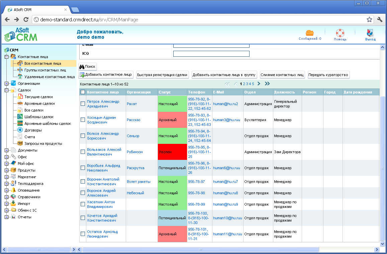Click the Marketing tree icon
This screenshot has height=254, width=387.
(13, 177)
